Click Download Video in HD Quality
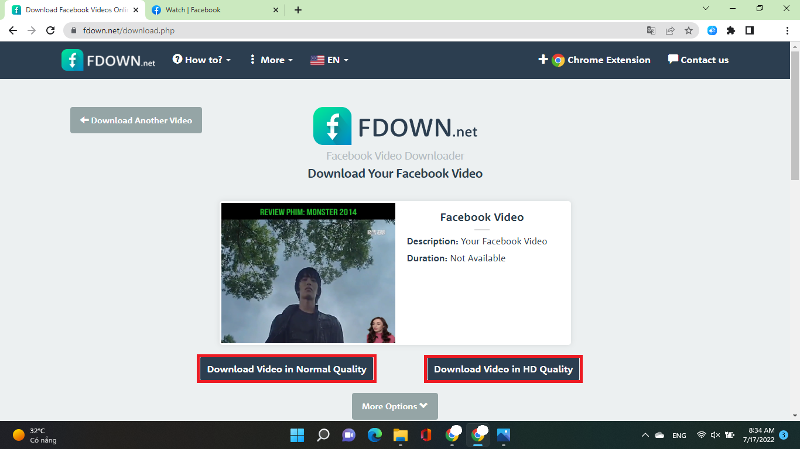This screenshot has width=800, height=449. (x=503, y=369)
